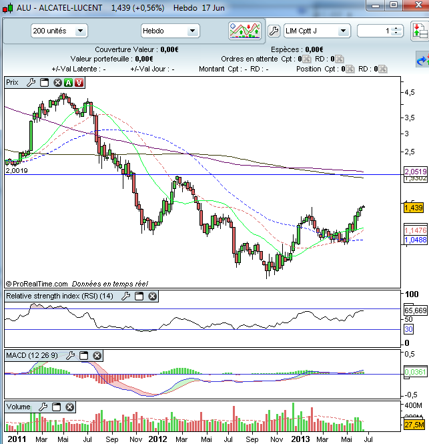Click the quantity input field

click(375, 31)
